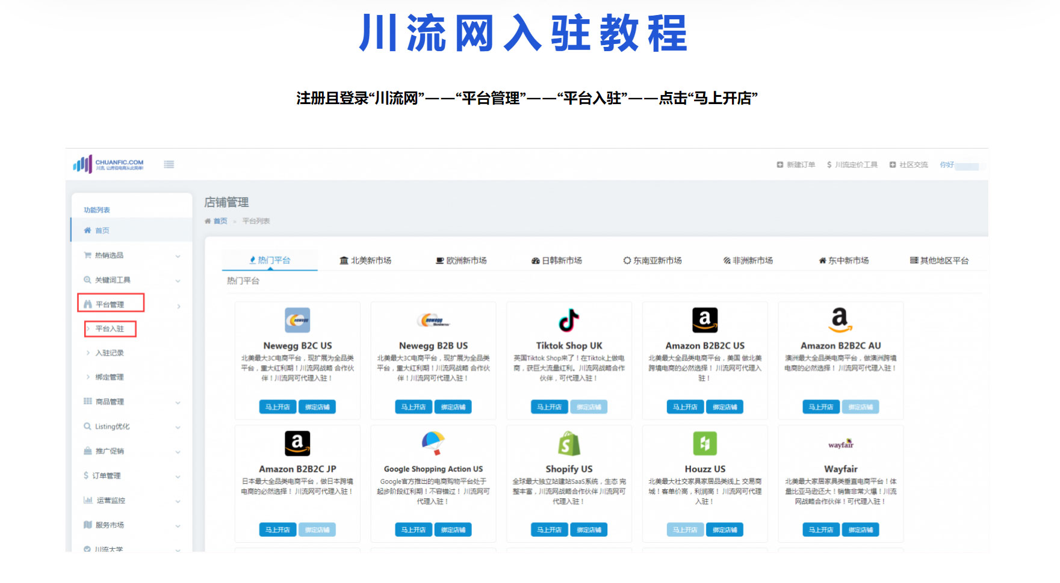
Task: Switch to the 北美新市场 tab
Action: click(365, 260)
